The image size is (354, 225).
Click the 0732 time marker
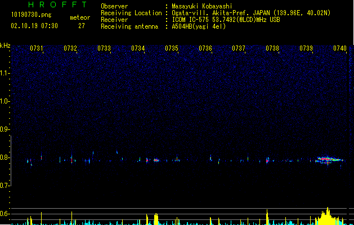pos(70,48)
